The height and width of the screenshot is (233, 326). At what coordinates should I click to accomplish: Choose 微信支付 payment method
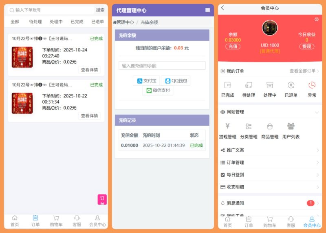[x=158, y=90]
